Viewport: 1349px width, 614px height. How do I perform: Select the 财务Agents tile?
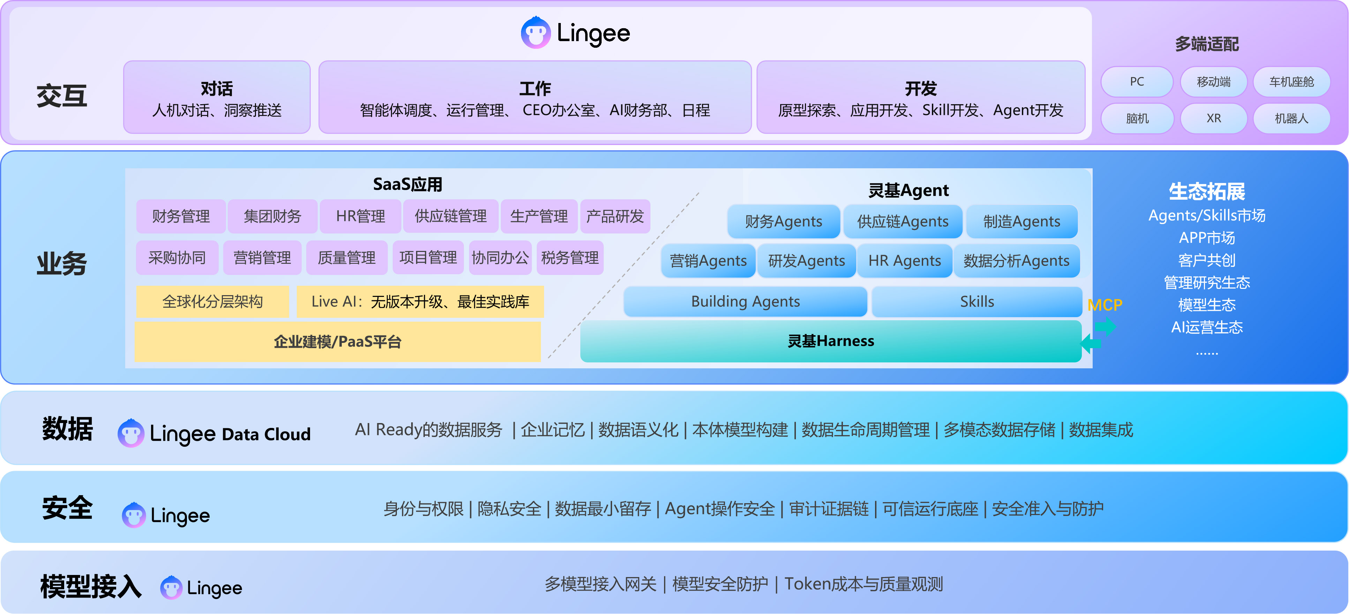(783, 221)
